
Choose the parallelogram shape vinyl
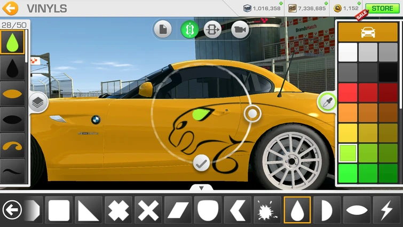(x=178, y=210)
